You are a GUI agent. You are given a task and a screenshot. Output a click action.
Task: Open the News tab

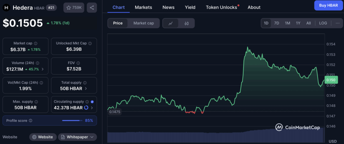tap(169, 7)
